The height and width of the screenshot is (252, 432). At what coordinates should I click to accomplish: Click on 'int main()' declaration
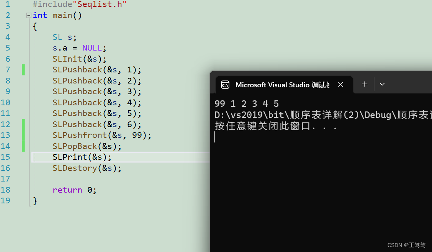coord(57,15)
